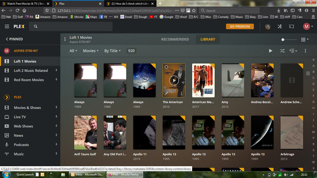This screenshot has width=317, height=178.
Task: Unpin Web Shows
Action: pyautogui.click(x=56, y=126)
